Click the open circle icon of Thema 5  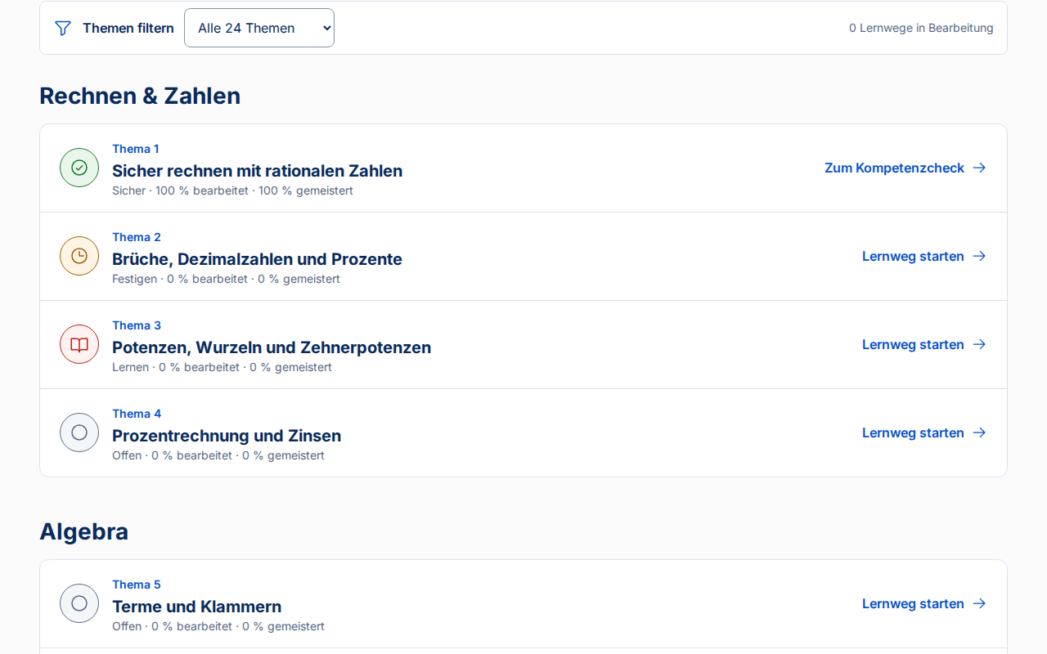[79, 603]
